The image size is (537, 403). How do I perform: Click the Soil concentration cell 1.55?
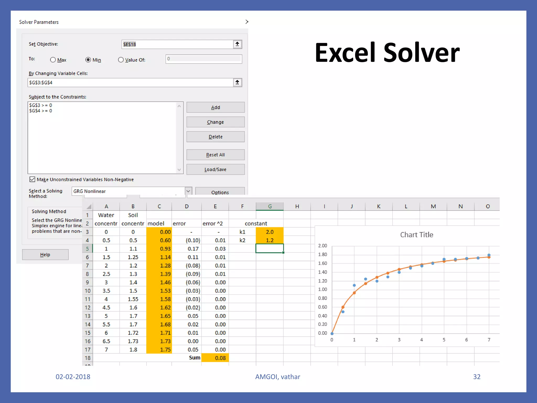coord(133,299)
